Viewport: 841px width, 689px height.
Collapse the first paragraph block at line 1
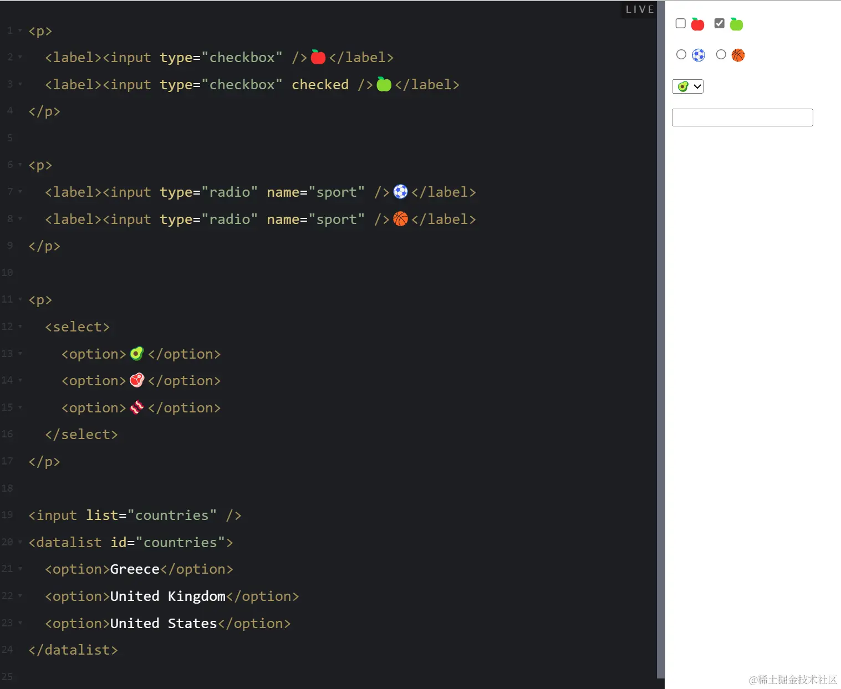(x=20, y=30)
